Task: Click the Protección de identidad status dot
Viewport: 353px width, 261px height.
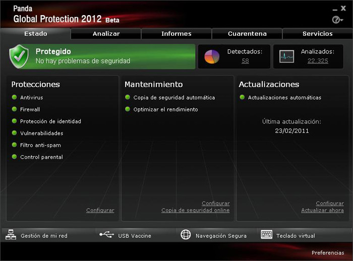Action: pos(15,121)
